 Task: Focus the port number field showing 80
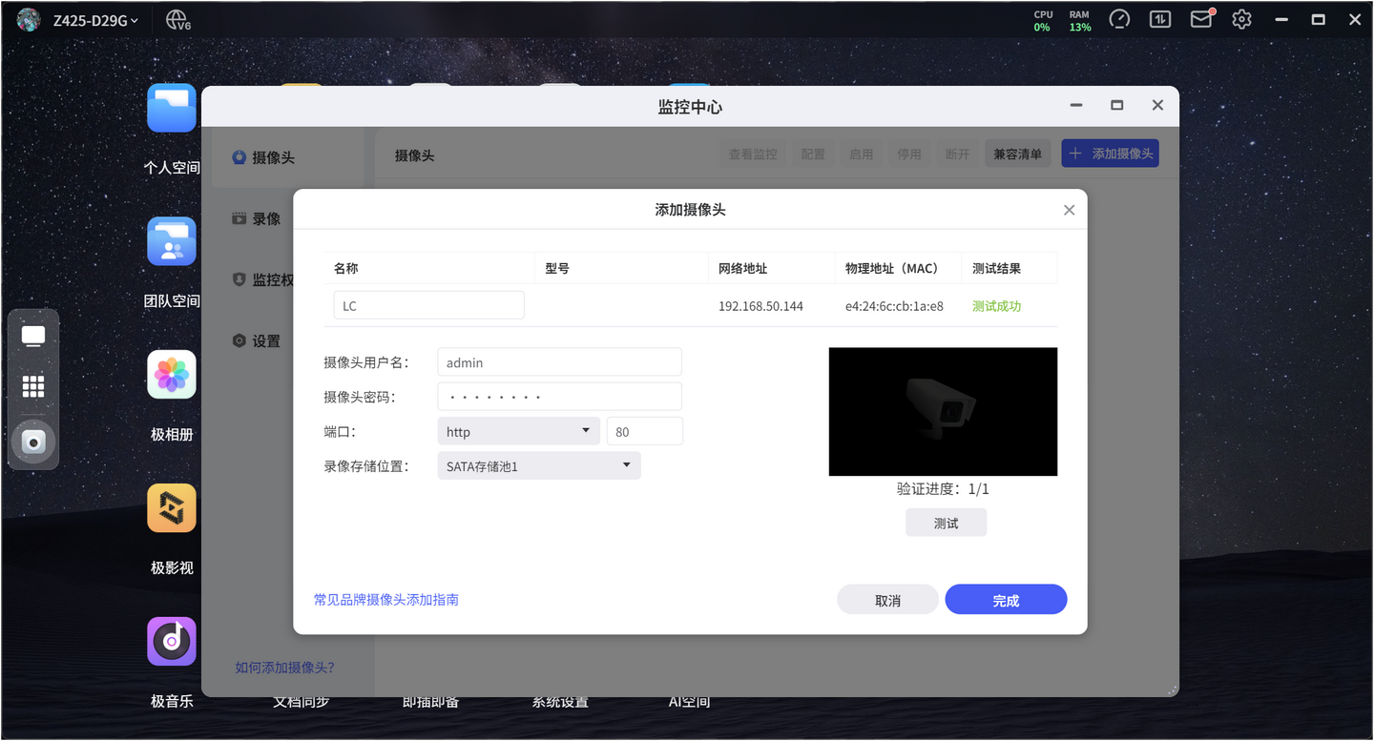pos(645,431)
